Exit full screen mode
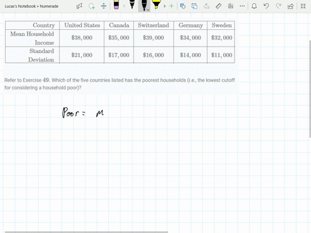Image resolution: width=311 pixels, height=233 pixels. tap(303, 6)
